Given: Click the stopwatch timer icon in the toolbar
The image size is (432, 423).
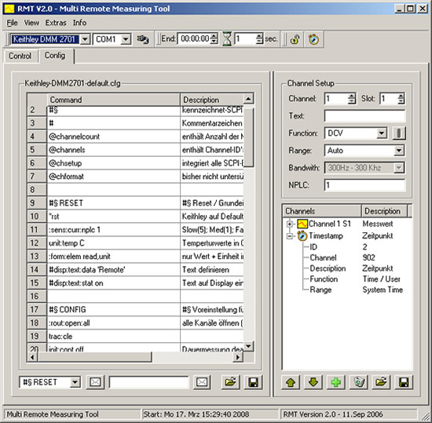Looking at the screenshot, I should pyautogui.click(x=313, y=39).
